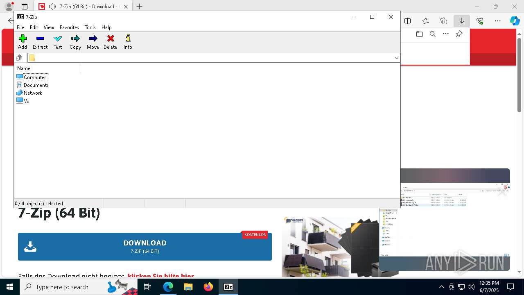The height and width of the screenshot is (295, 524).
Task: Open the Tools menu
Action: tap(90, 27)
